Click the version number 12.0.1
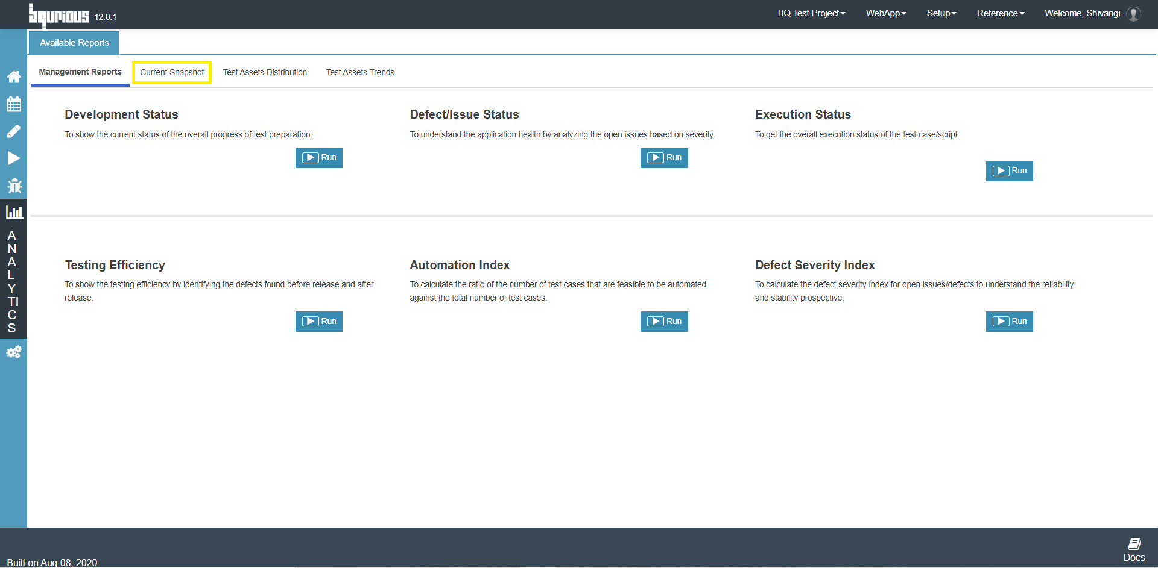Screen dimensions: 1158x568 point(106,17)
